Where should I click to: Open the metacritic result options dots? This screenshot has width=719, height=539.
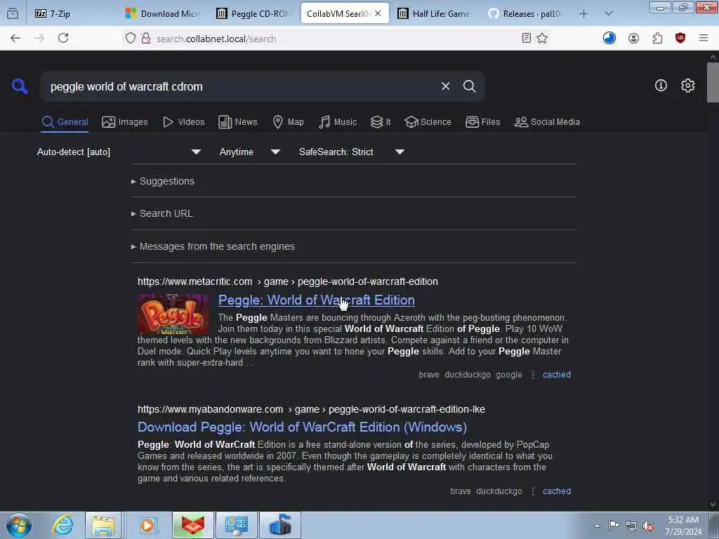tap(533, 375)
